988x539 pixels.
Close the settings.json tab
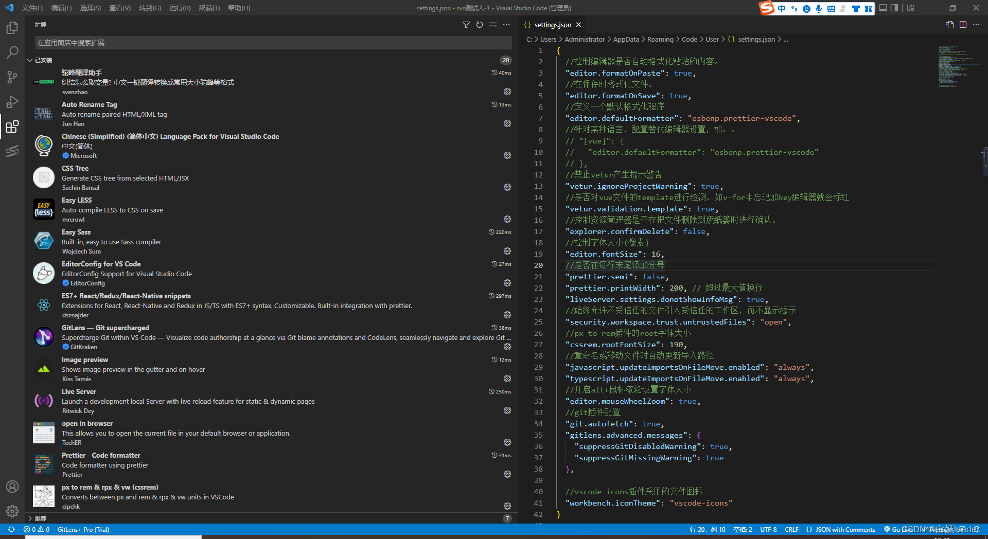tap(578, 25)
